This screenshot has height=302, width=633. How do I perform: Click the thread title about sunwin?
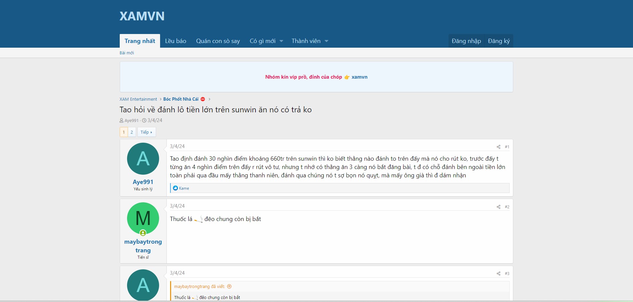(x=216, y=110)
